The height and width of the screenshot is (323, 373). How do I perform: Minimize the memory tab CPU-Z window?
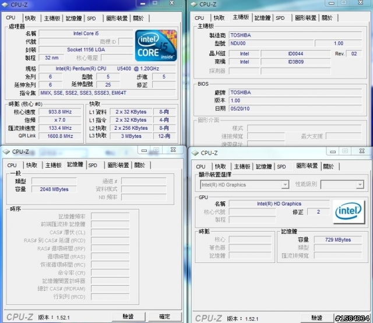144,150
